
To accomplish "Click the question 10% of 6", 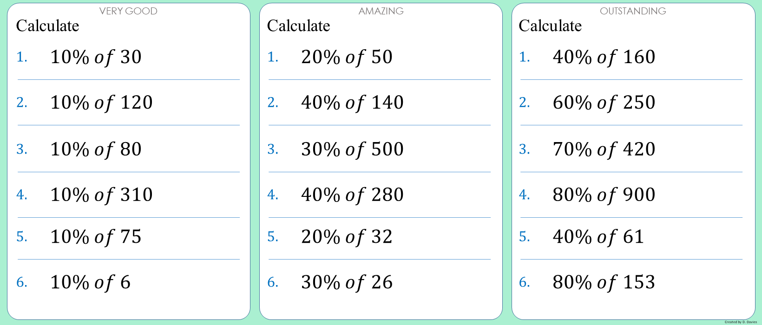I will coord(90,282).
